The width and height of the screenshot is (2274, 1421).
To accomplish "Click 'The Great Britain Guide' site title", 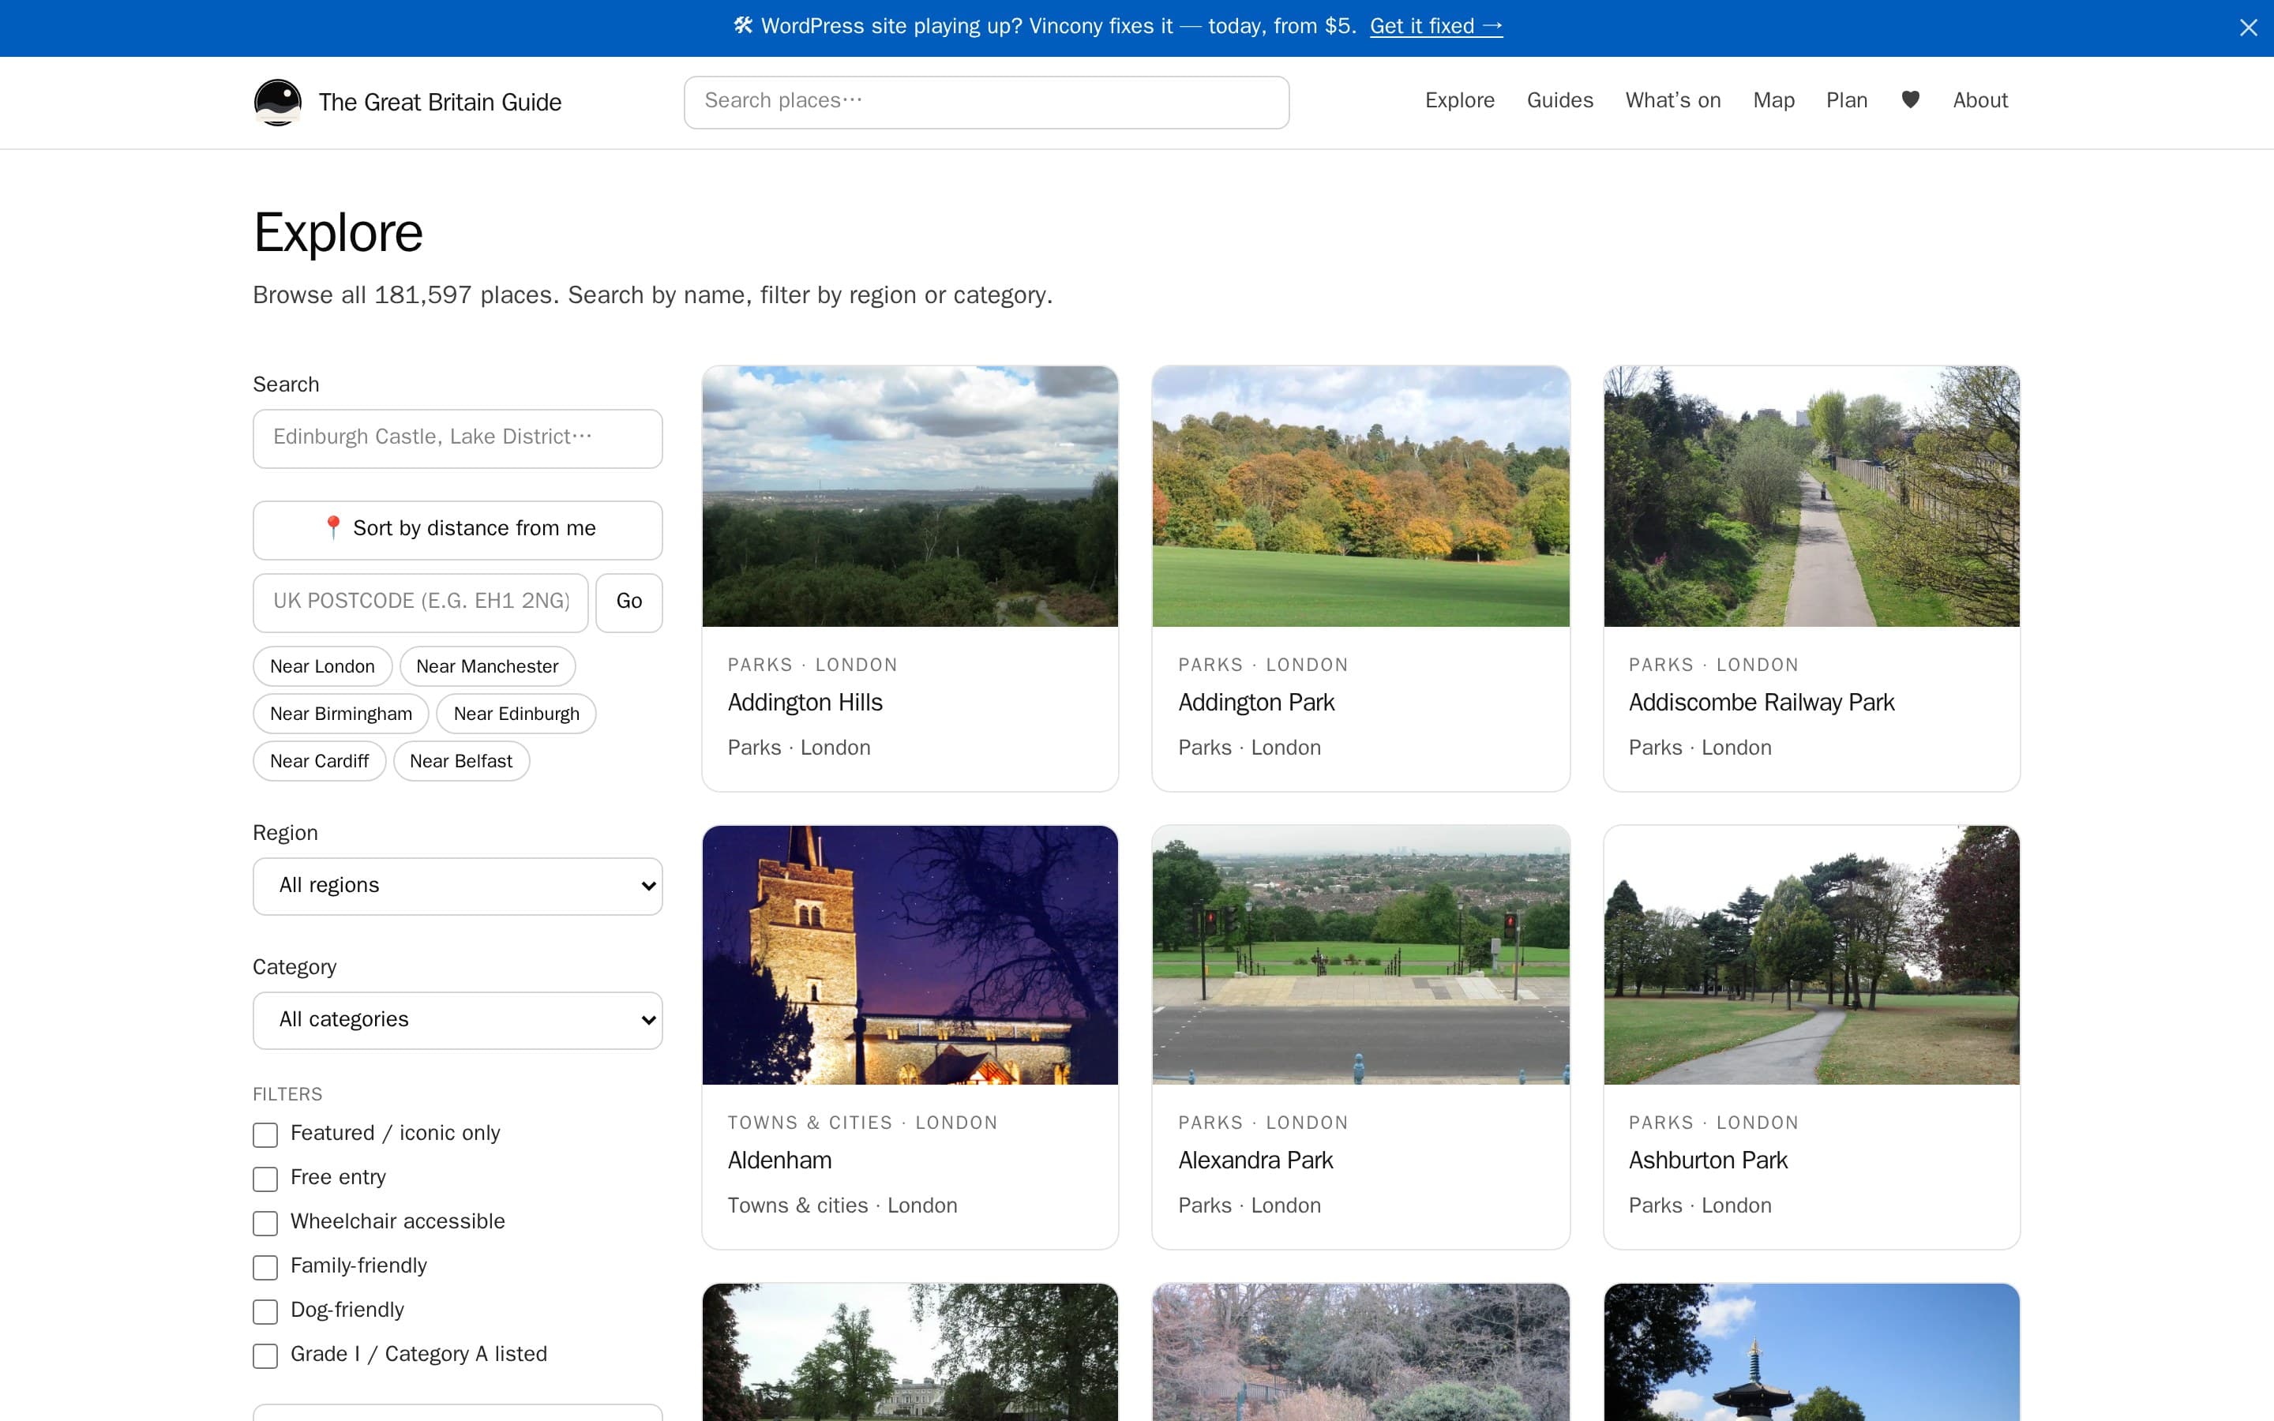I will tap(440, 103).
